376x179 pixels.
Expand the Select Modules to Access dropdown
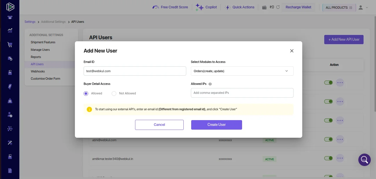tap(242, 71)
